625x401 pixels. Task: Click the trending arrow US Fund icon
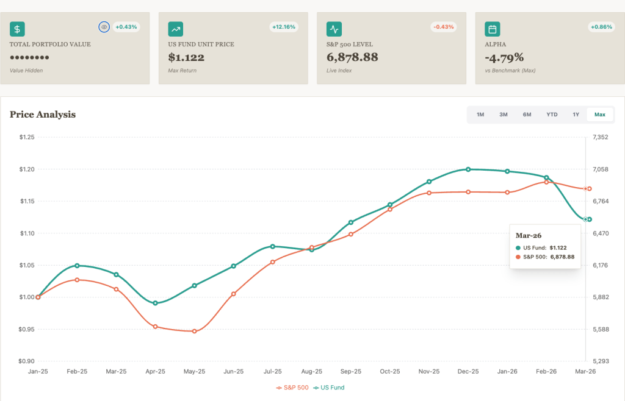point(176,29)
